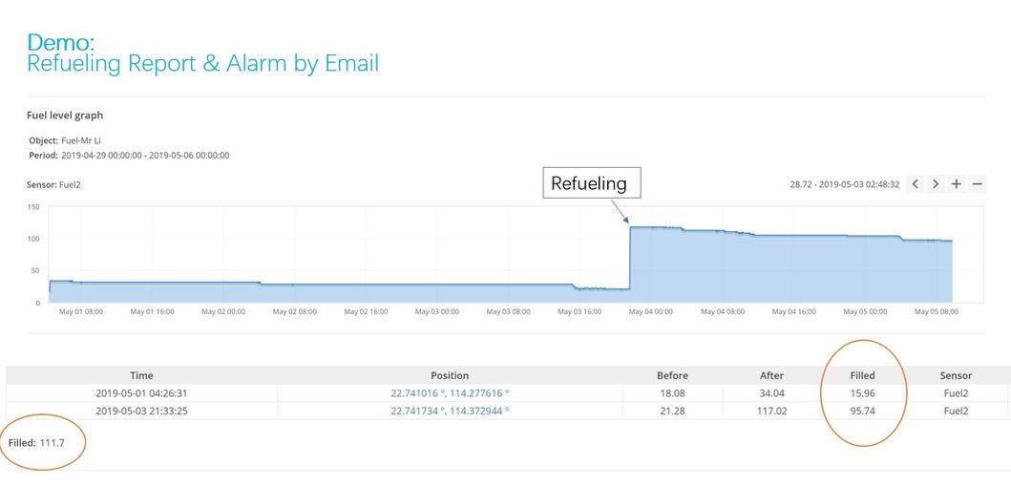Click the 95.74 filled value
This screenshot has height=486, width=1011.
(x=862, y=411)
